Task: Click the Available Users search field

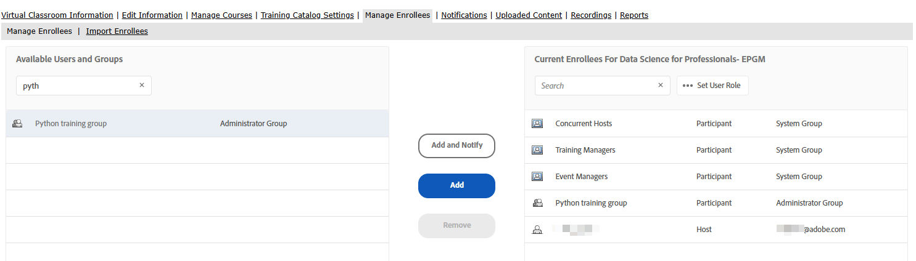Action: [x=77, y=86]
